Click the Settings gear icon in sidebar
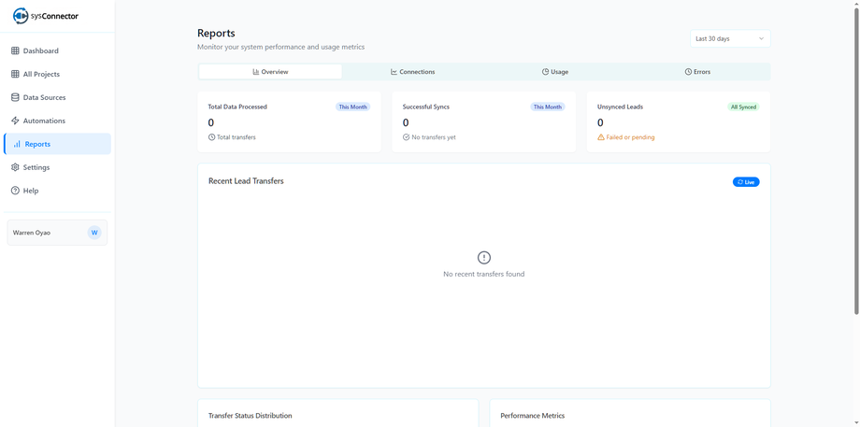860x427 pixels. tap(15, 167)
